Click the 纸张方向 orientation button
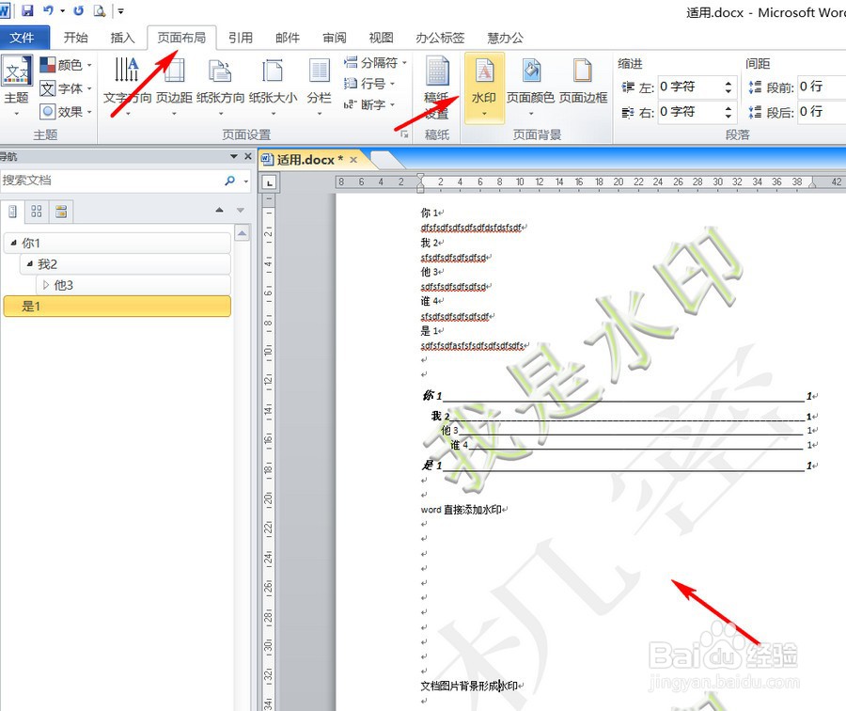 [220, 86]
